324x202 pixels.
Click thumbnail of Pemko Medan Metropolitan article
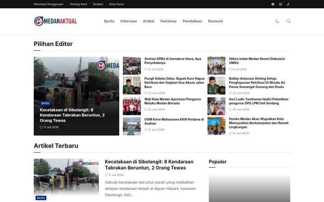pyautogui.click(x=216, y=126)
